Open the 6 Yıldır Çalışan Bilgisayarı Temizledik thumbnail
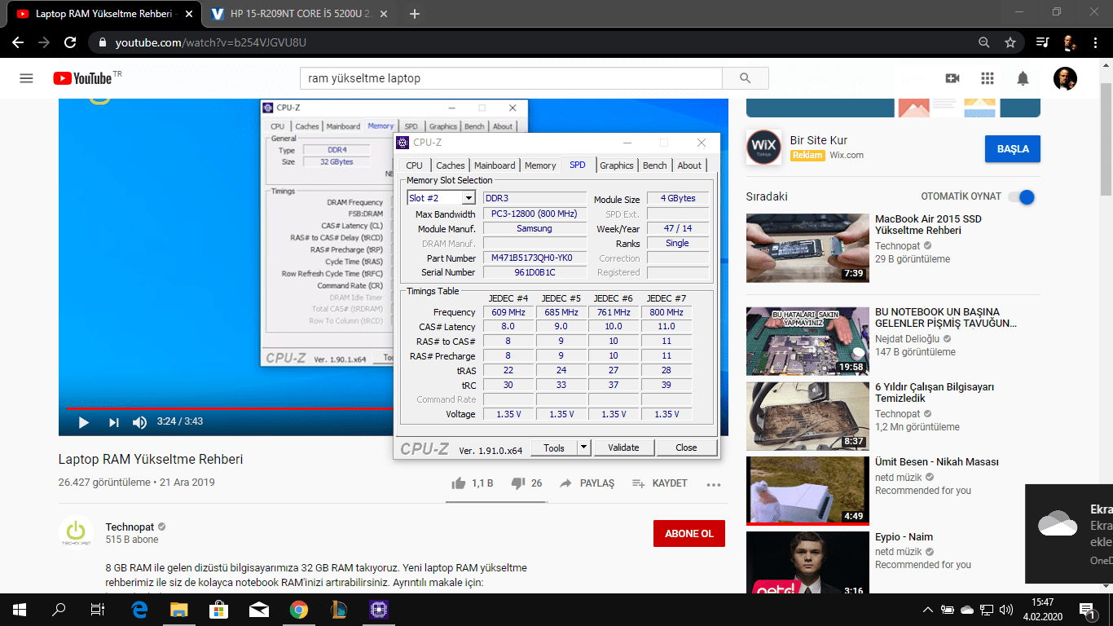The height and width of the screenshot is (626, 1113). coord(807,416)
